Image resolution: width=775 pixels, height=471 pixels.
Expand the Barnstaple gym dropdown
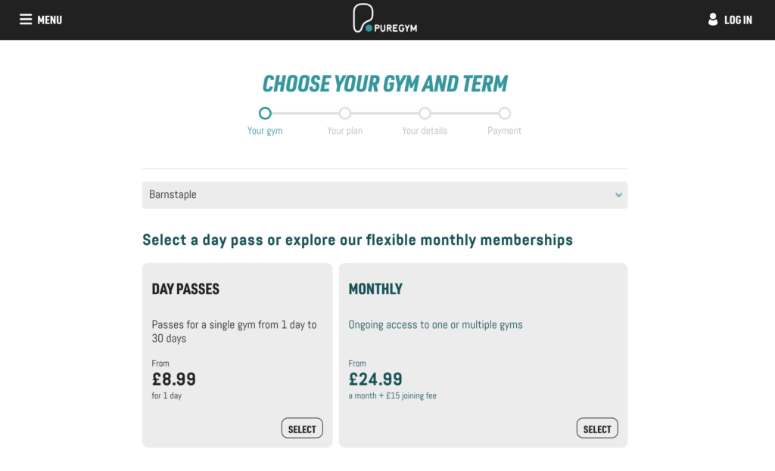(x=384, y=195)
